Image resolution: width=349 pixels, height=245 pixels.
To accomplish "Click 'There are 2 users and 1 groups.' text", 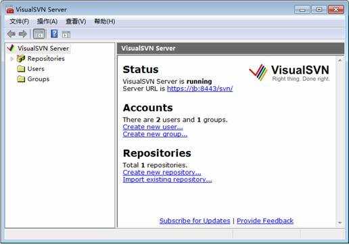I will pyautogui.click(x=175, y=120).
